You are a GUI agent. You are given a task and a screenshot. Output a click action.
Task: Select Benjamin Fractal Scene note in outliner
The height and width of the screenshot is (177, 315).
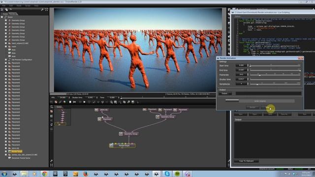(21, 158)
